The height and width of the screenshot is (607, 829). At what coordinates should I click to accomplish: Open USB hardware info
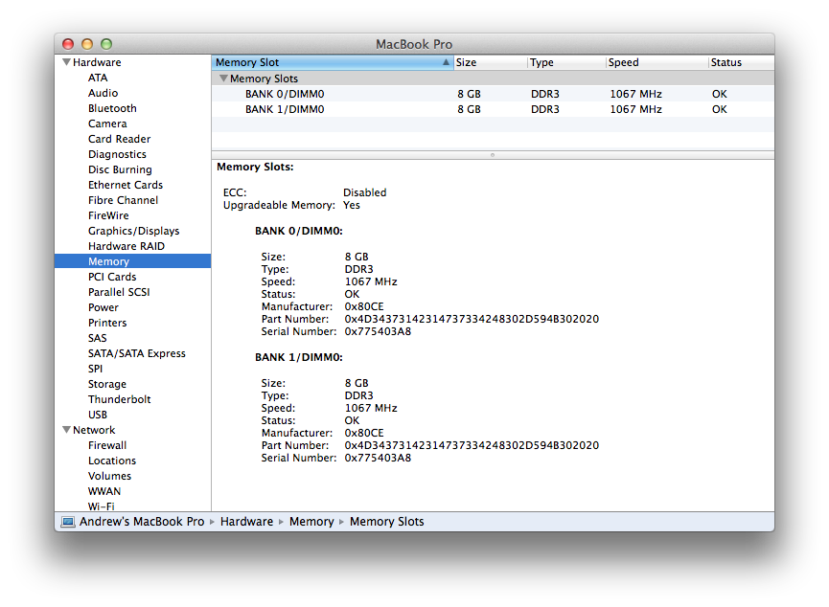(98, 415)
